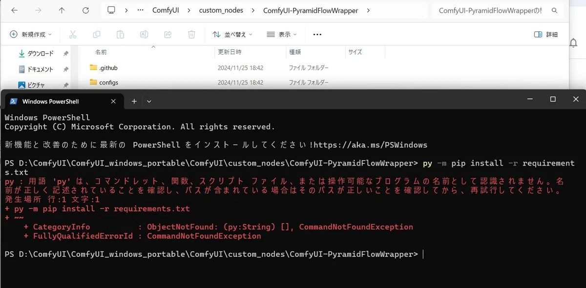Select custom_nodes breadcrumb in address bar
Viewport: 586px width, 288px height.
pyautogui.click(x=221, y=10)
